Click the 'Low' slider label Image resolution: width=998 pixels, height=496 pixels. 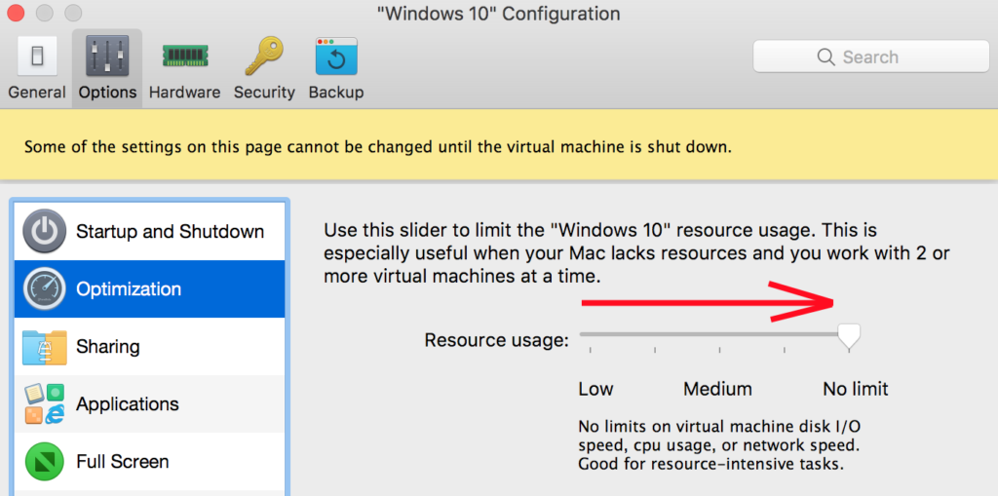[x=595, y=389]
